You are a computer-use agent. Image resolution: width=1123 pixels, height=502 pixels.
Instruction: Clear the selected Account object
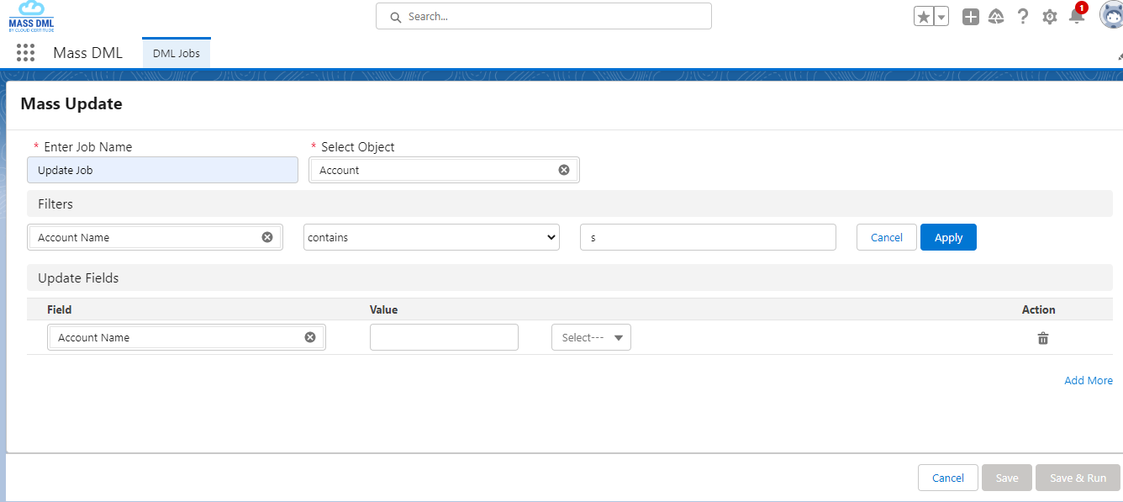(564, 170)
